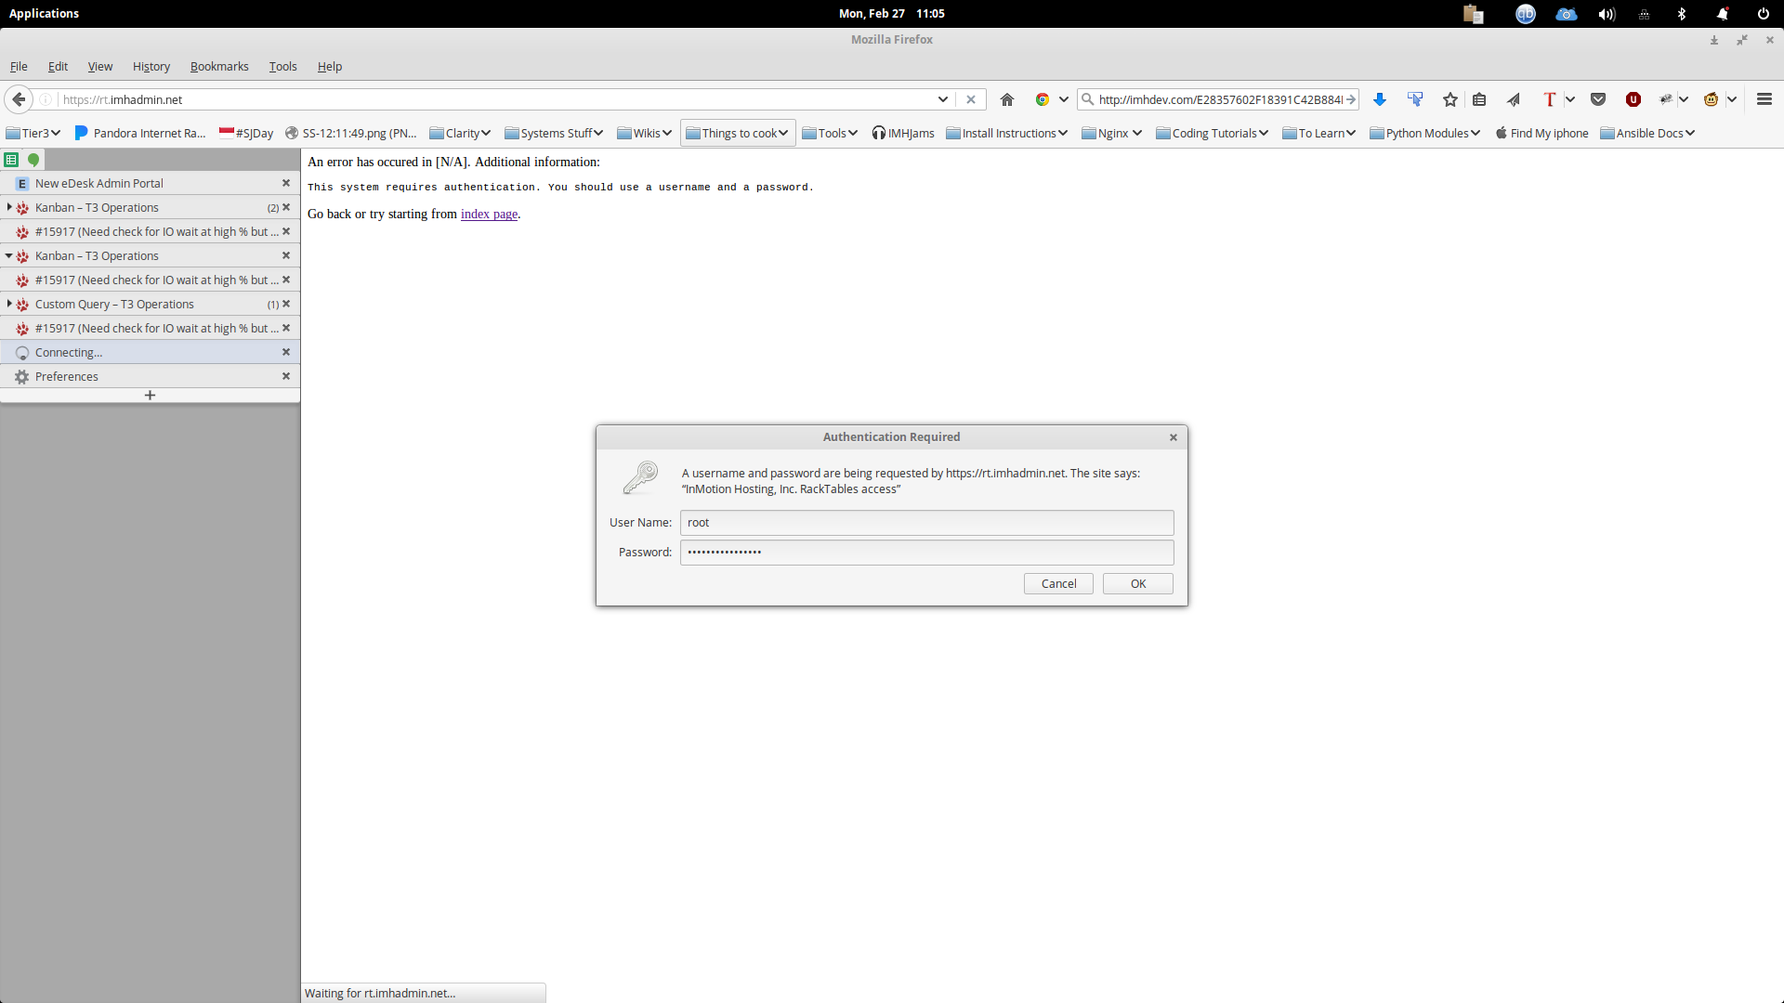Screen dimensions: 1784x1003
Task: Open the URL bar history dropdown
Action: tap(942, 99)
